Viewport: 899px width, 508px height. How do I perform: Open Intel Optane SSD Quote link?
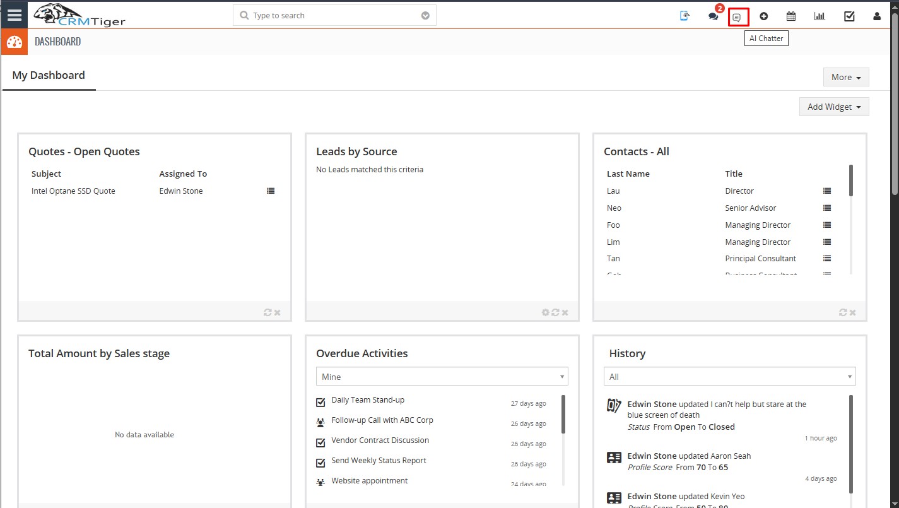(73, 191)
